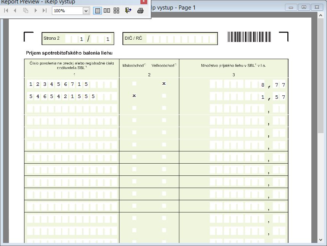Maximize the preview window
This screenshot has width=327, height=246.
click(304, 7)
